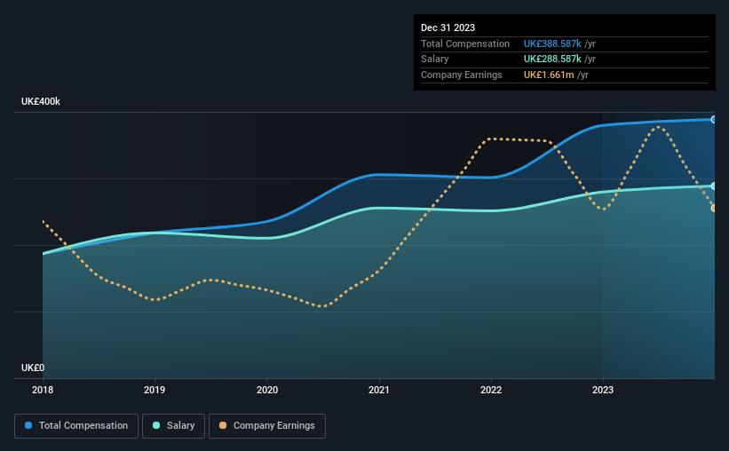Toggle the Salary legend button
729x451 pixels.
[x=173, y=426]
